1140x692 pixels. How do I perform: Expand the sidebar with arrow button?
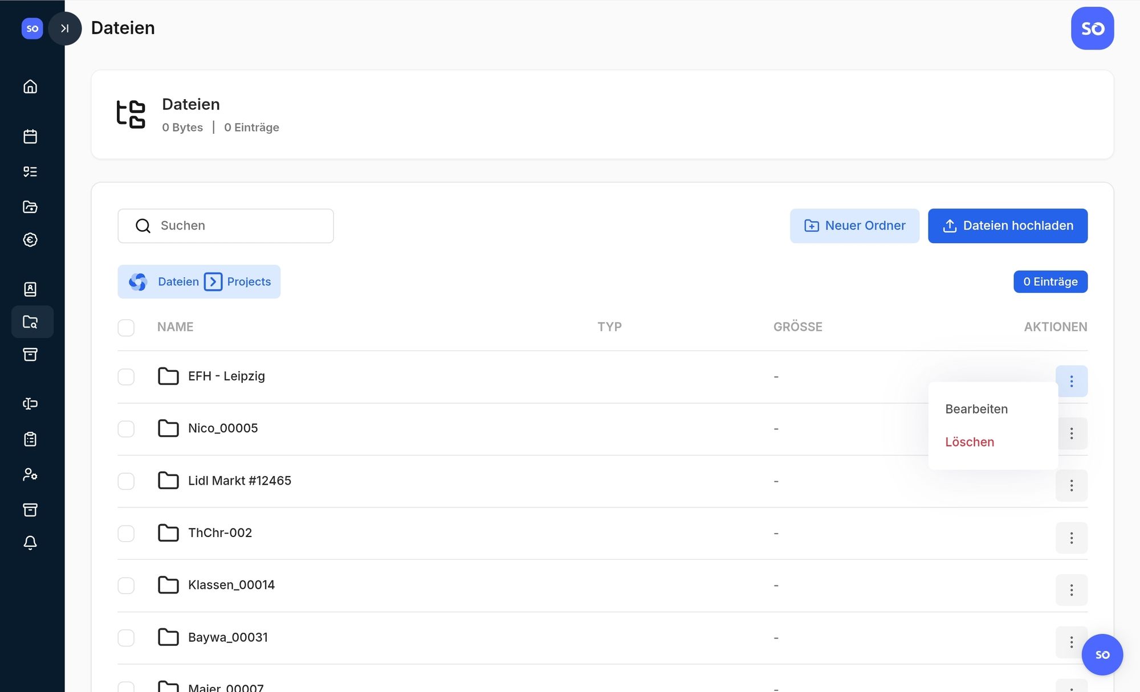pos(65,28)
